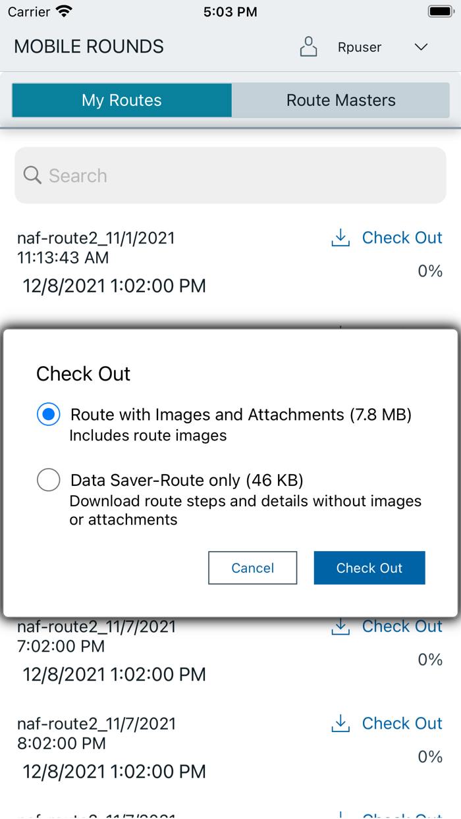This screenshot has width=461, height=819.
Task: Click the download icon beside naf-route2_11/1/2021
Action: click(x=340, y=238)
